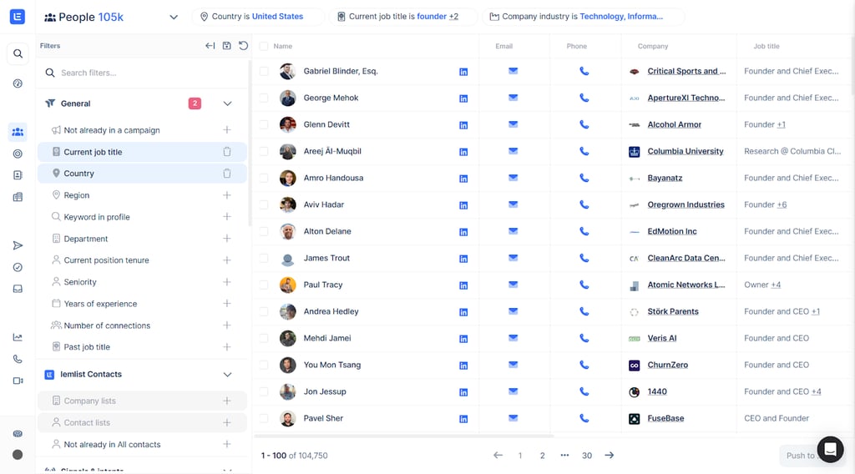Jump to page 30
The width and height of the screenshot is (855, 474).
587,456
